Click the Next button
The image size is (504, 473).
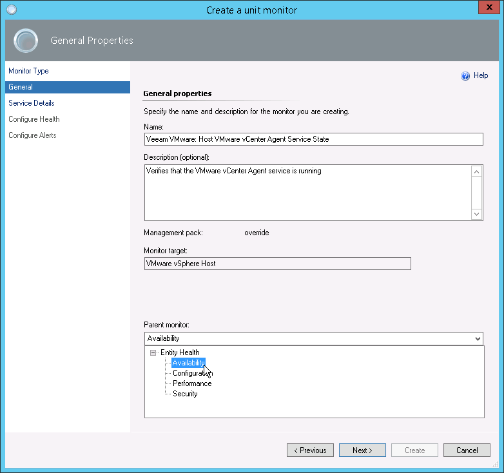pyautogui.click(x=362, y=450)
